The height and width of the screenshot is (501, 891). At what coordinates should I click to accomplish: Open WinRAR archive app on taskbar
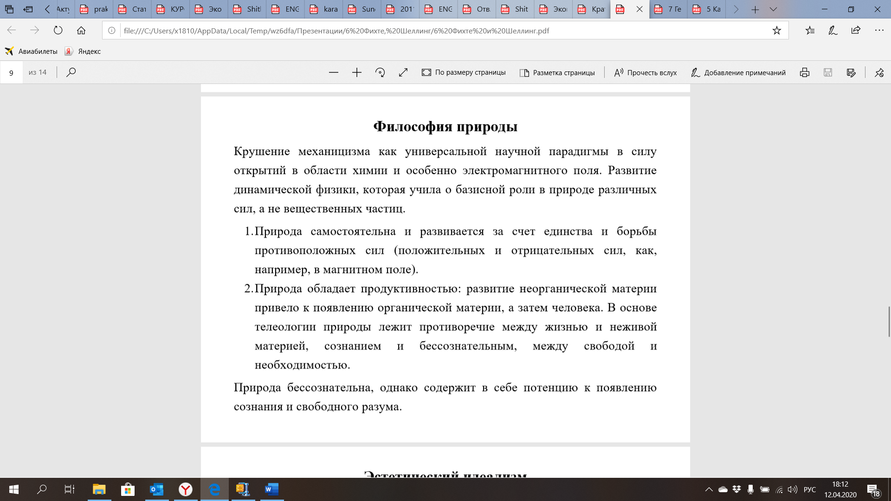point(243,489)
